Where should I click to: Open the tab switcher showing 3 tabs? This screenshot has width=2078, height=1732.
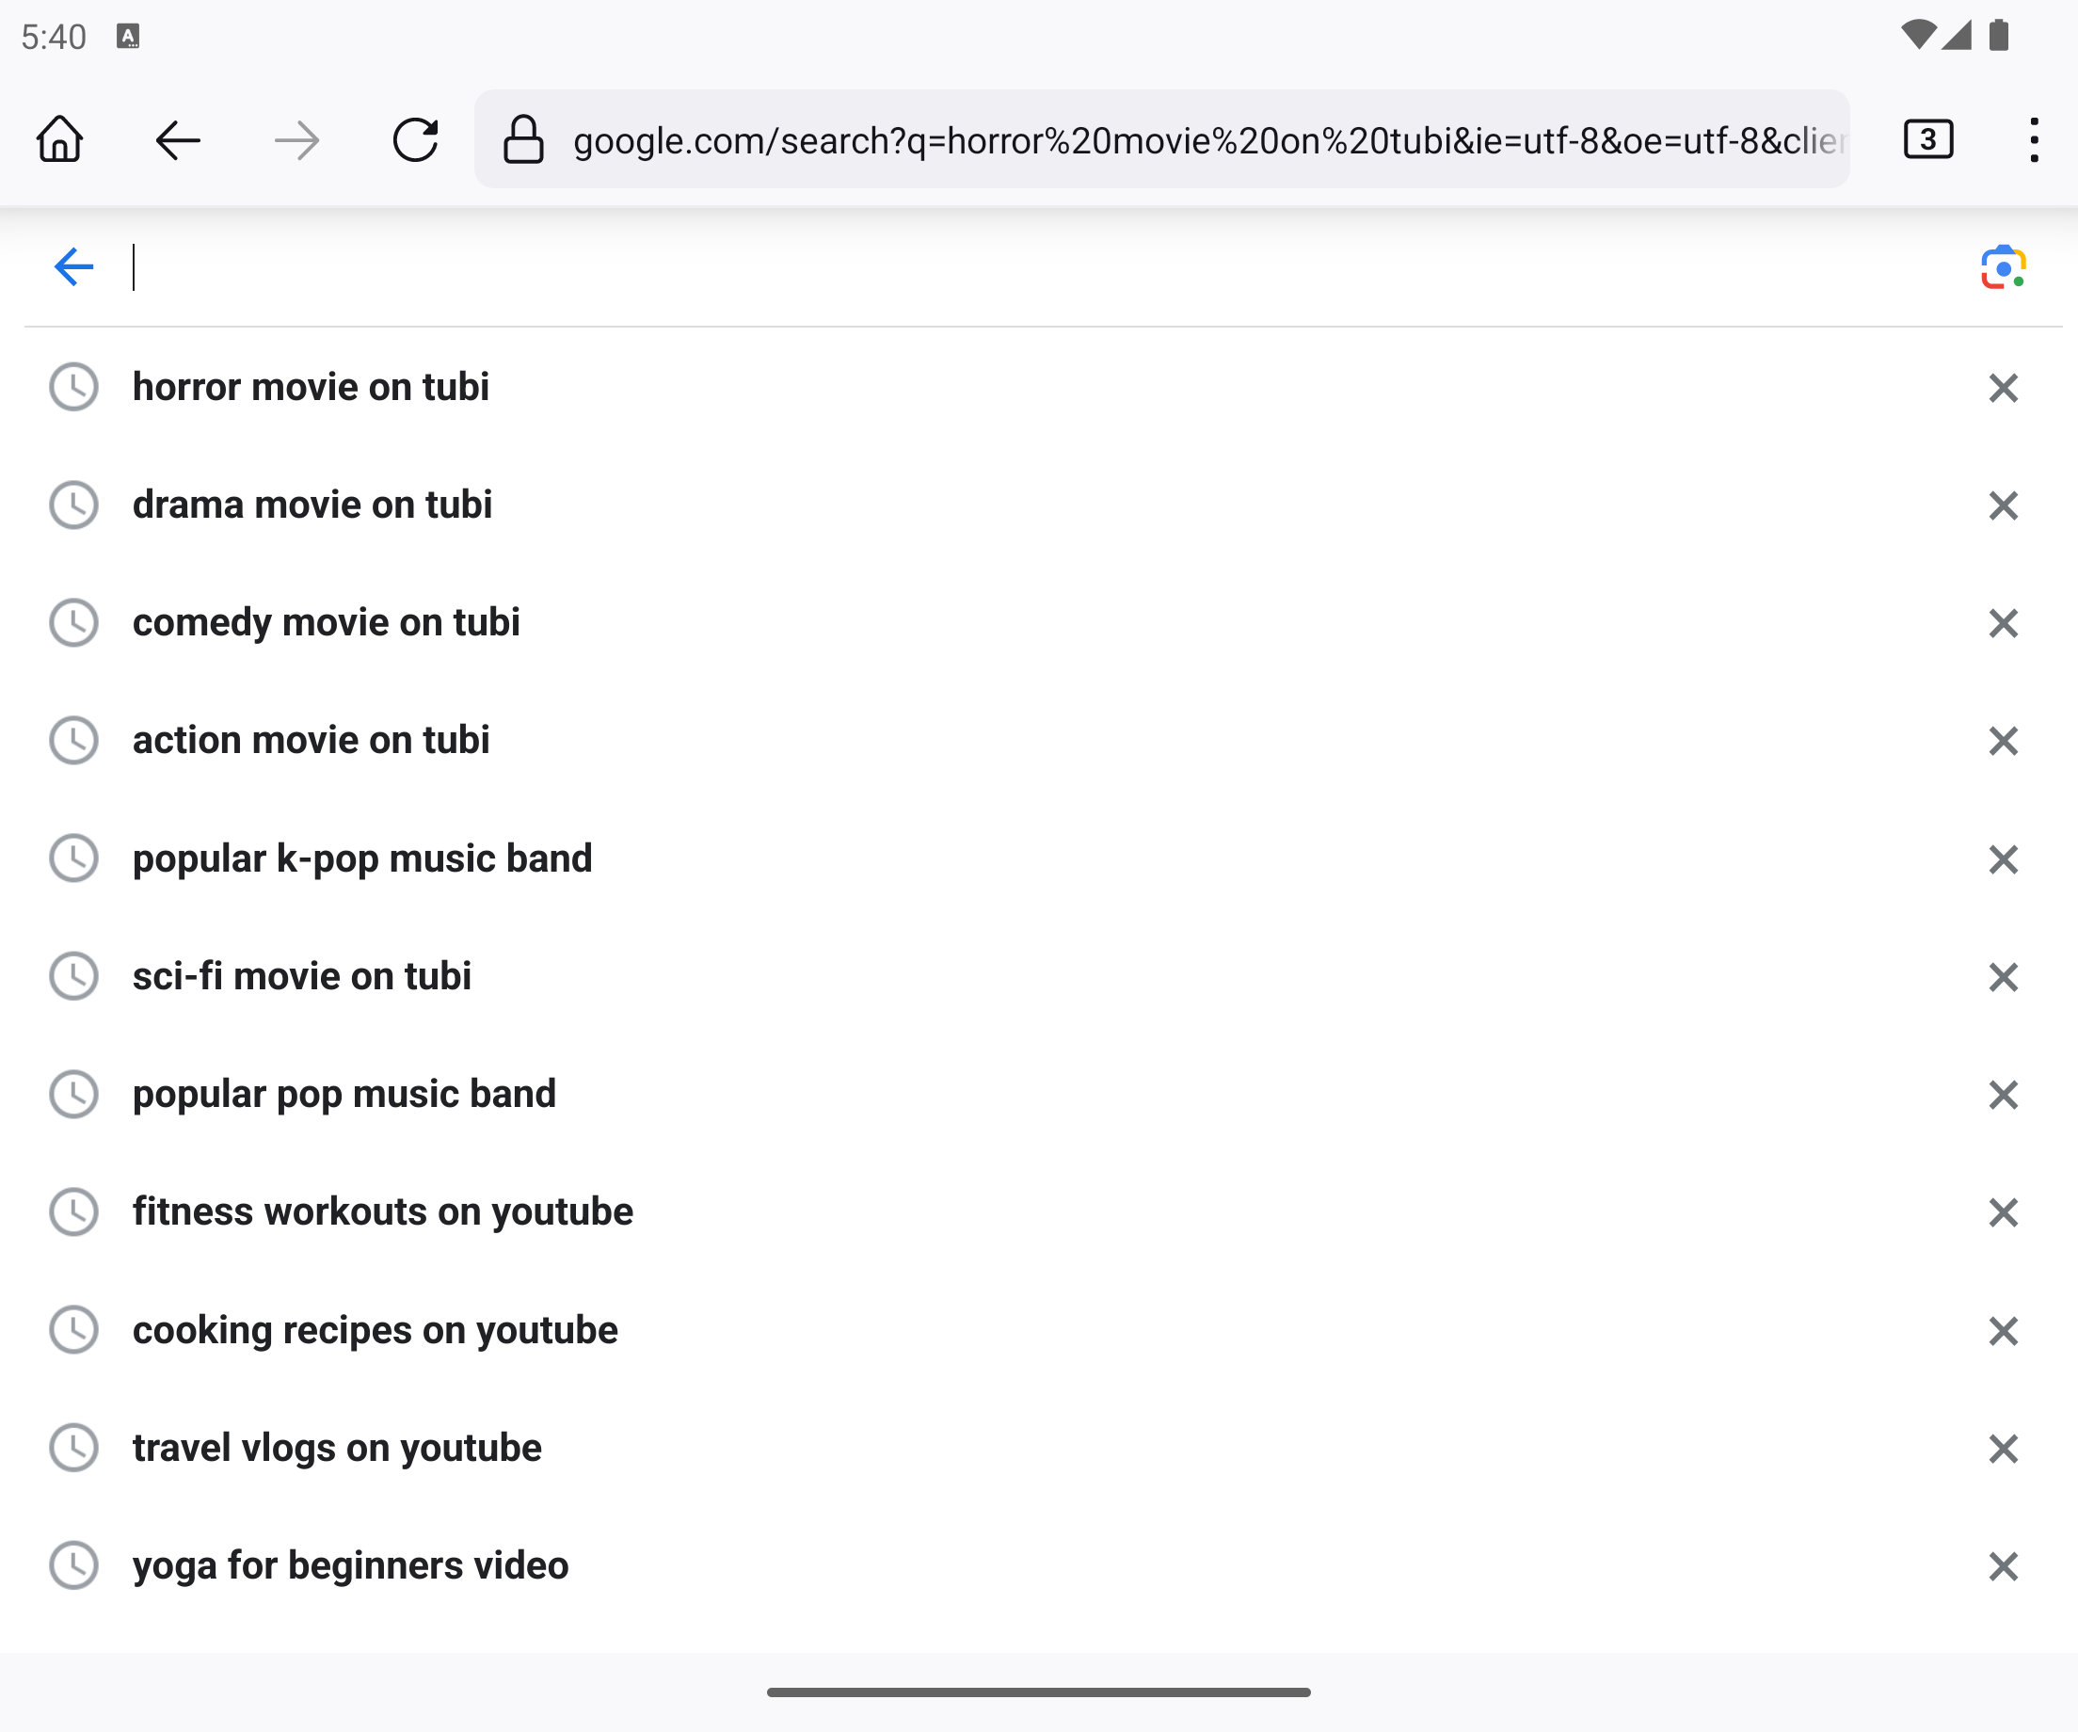pyautogui.click(x=1927, y=139)
